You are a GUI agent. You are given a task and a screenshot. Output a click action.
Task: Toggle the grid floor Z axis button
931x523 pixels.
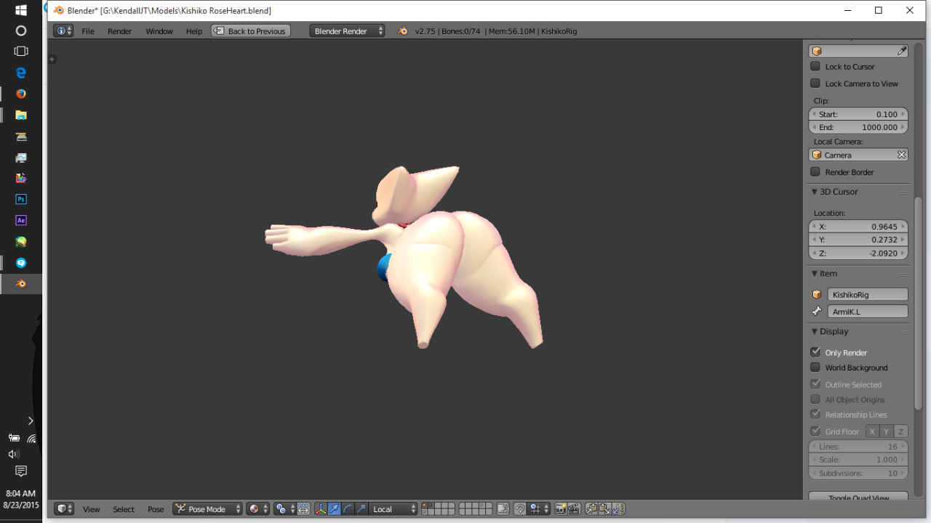900,431
